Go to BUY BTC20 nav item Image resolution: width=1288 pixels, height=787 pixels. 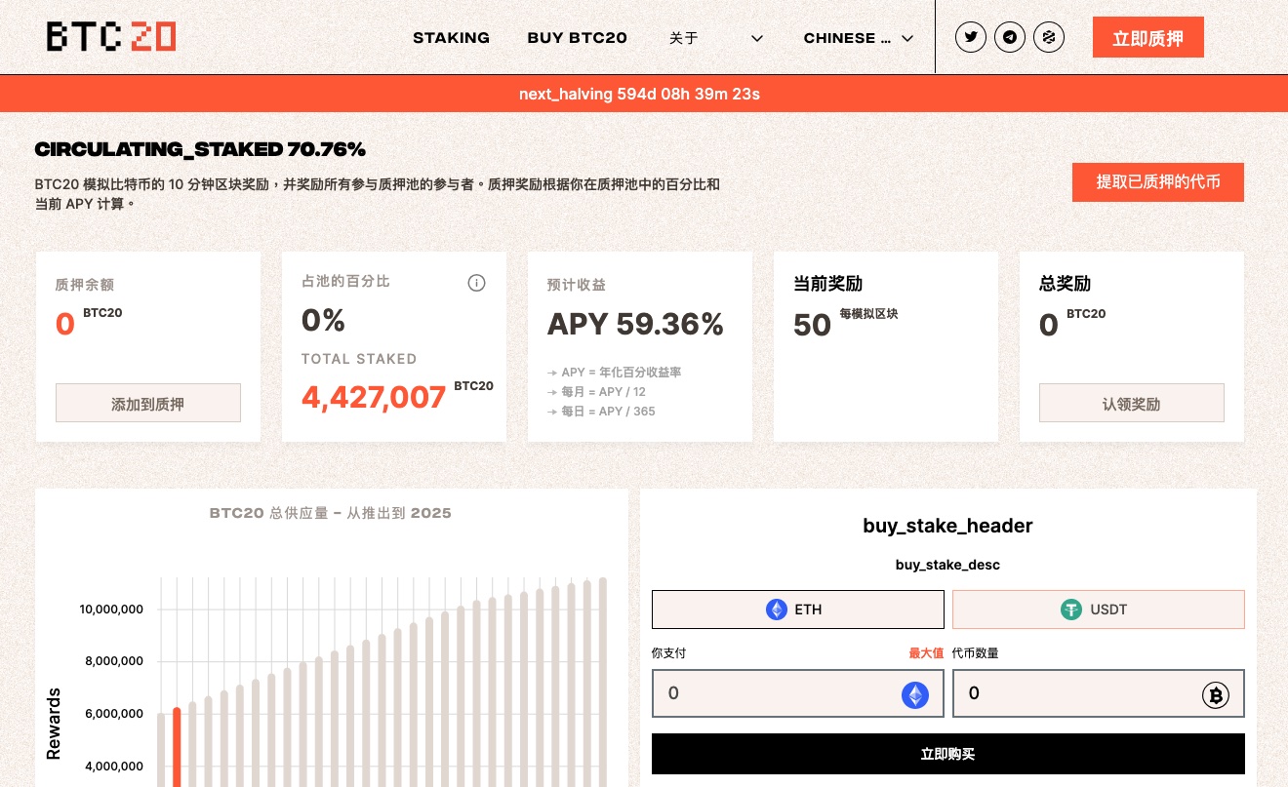tap(578, 38)
